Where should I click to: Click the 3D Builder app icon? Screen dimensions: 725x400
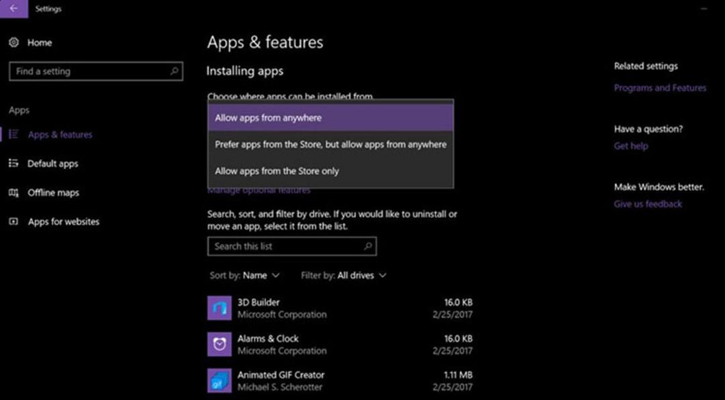[219, 308]
